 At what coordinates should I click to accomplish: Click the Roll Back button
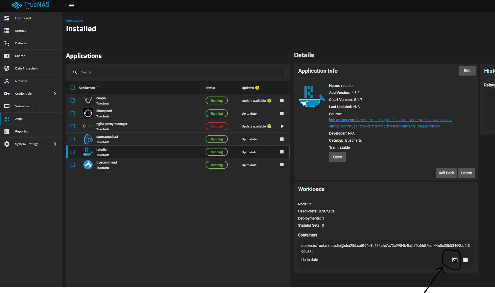446,173
